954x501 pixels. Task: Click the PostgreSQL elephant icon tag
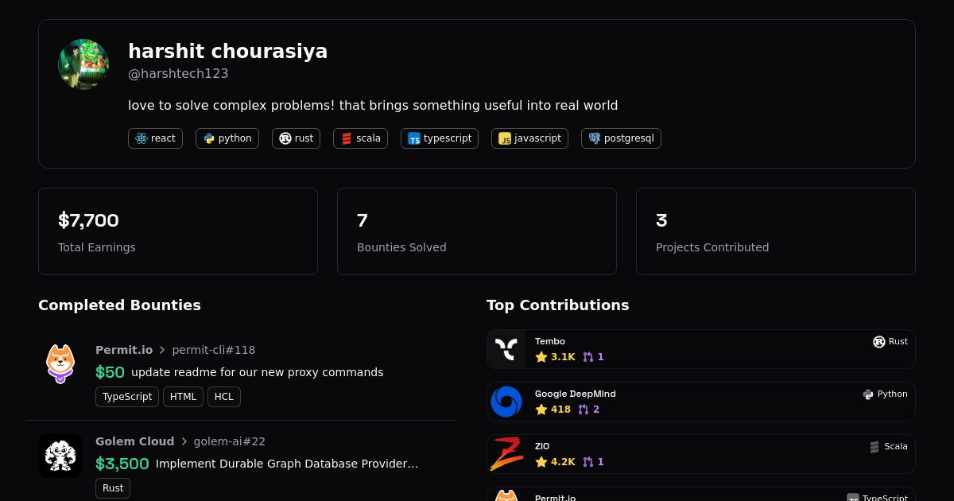click(595, 138)
